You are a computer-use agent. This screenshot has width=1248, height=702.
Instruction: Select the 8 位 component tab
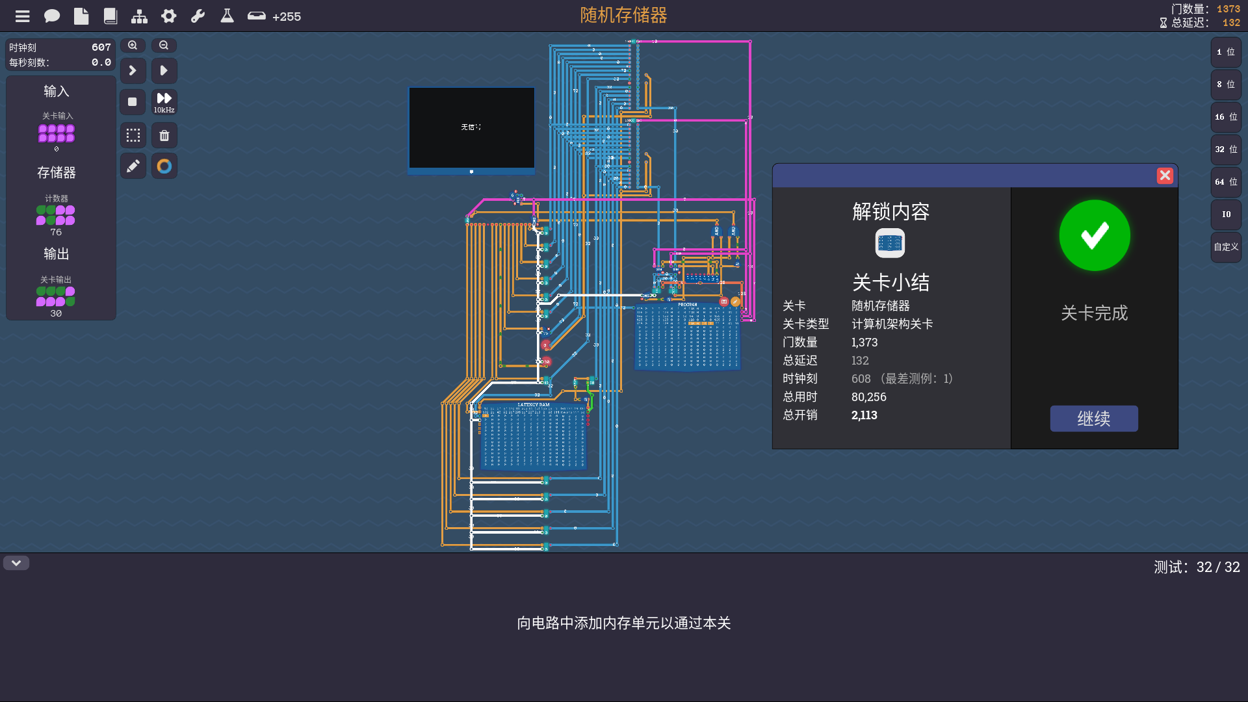[1226, 84]
